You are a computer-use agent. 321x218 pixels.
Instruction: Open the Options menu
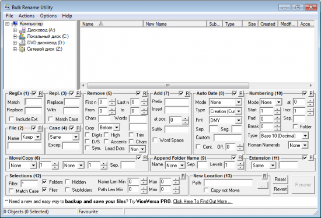[48, 16]
